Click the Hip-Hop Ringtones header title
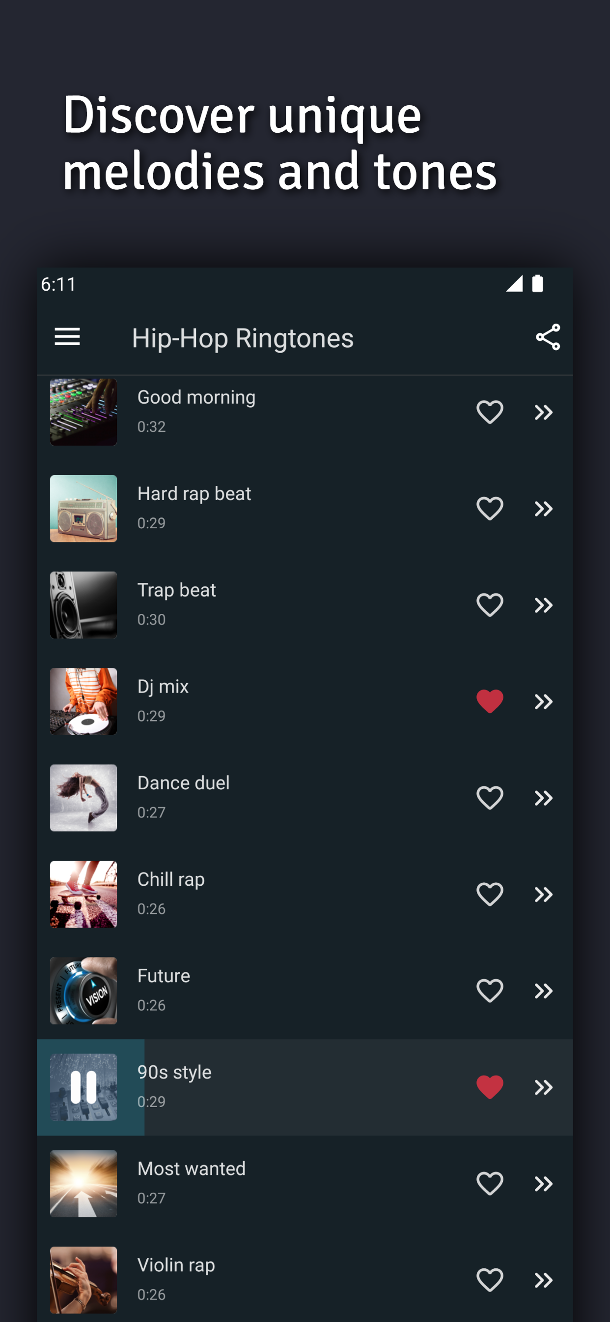The width and height of the screenshot is (610, 1322). click(x=243, y=338)
